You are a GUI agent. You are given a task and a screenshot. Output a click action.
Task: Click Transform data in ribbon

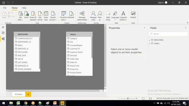point(64,16)
